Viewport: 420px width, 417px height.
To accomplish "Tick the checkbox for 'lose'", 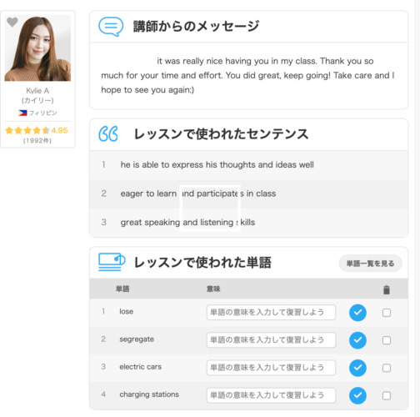I will click(x=387, y=313).
